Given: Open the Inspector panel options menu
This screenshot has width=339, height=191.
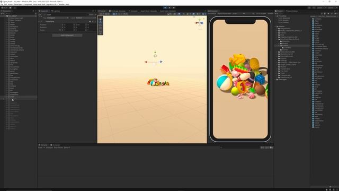Looking at the screenshot, I should click(95, 11).
